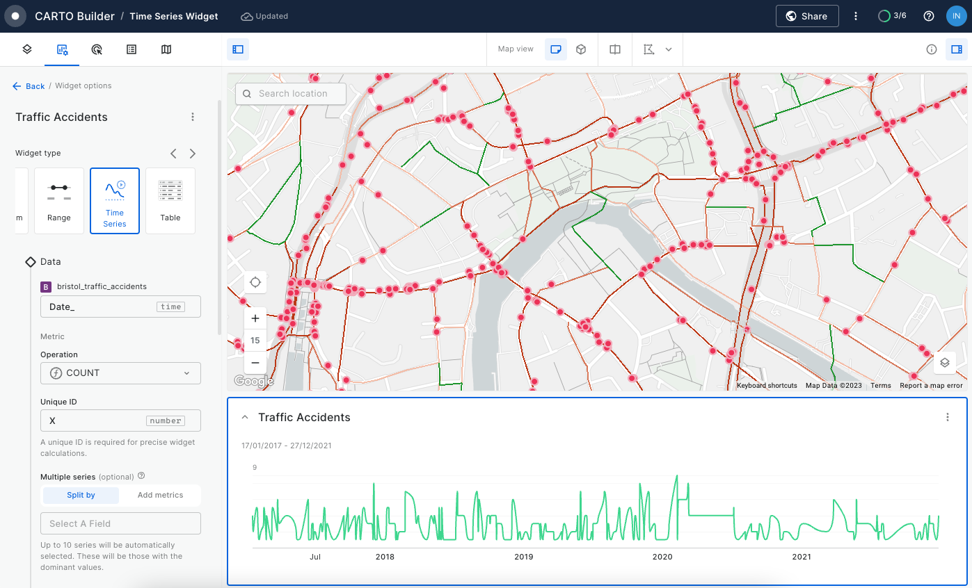This screenshot has width=972, height=588.
Task: Open the Interactions tab icon
Action: coord(97,49)
